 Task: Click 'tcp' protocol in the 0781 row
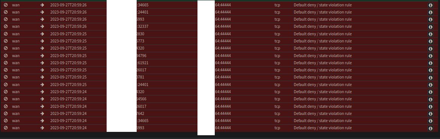[277, 77]
